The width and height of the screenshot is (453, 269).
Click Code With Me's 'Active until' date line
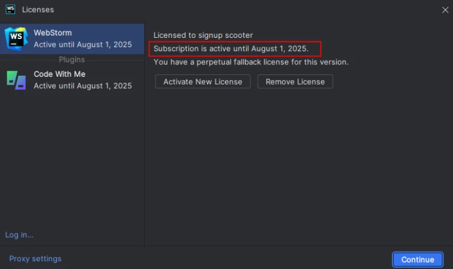click(83, 86)
